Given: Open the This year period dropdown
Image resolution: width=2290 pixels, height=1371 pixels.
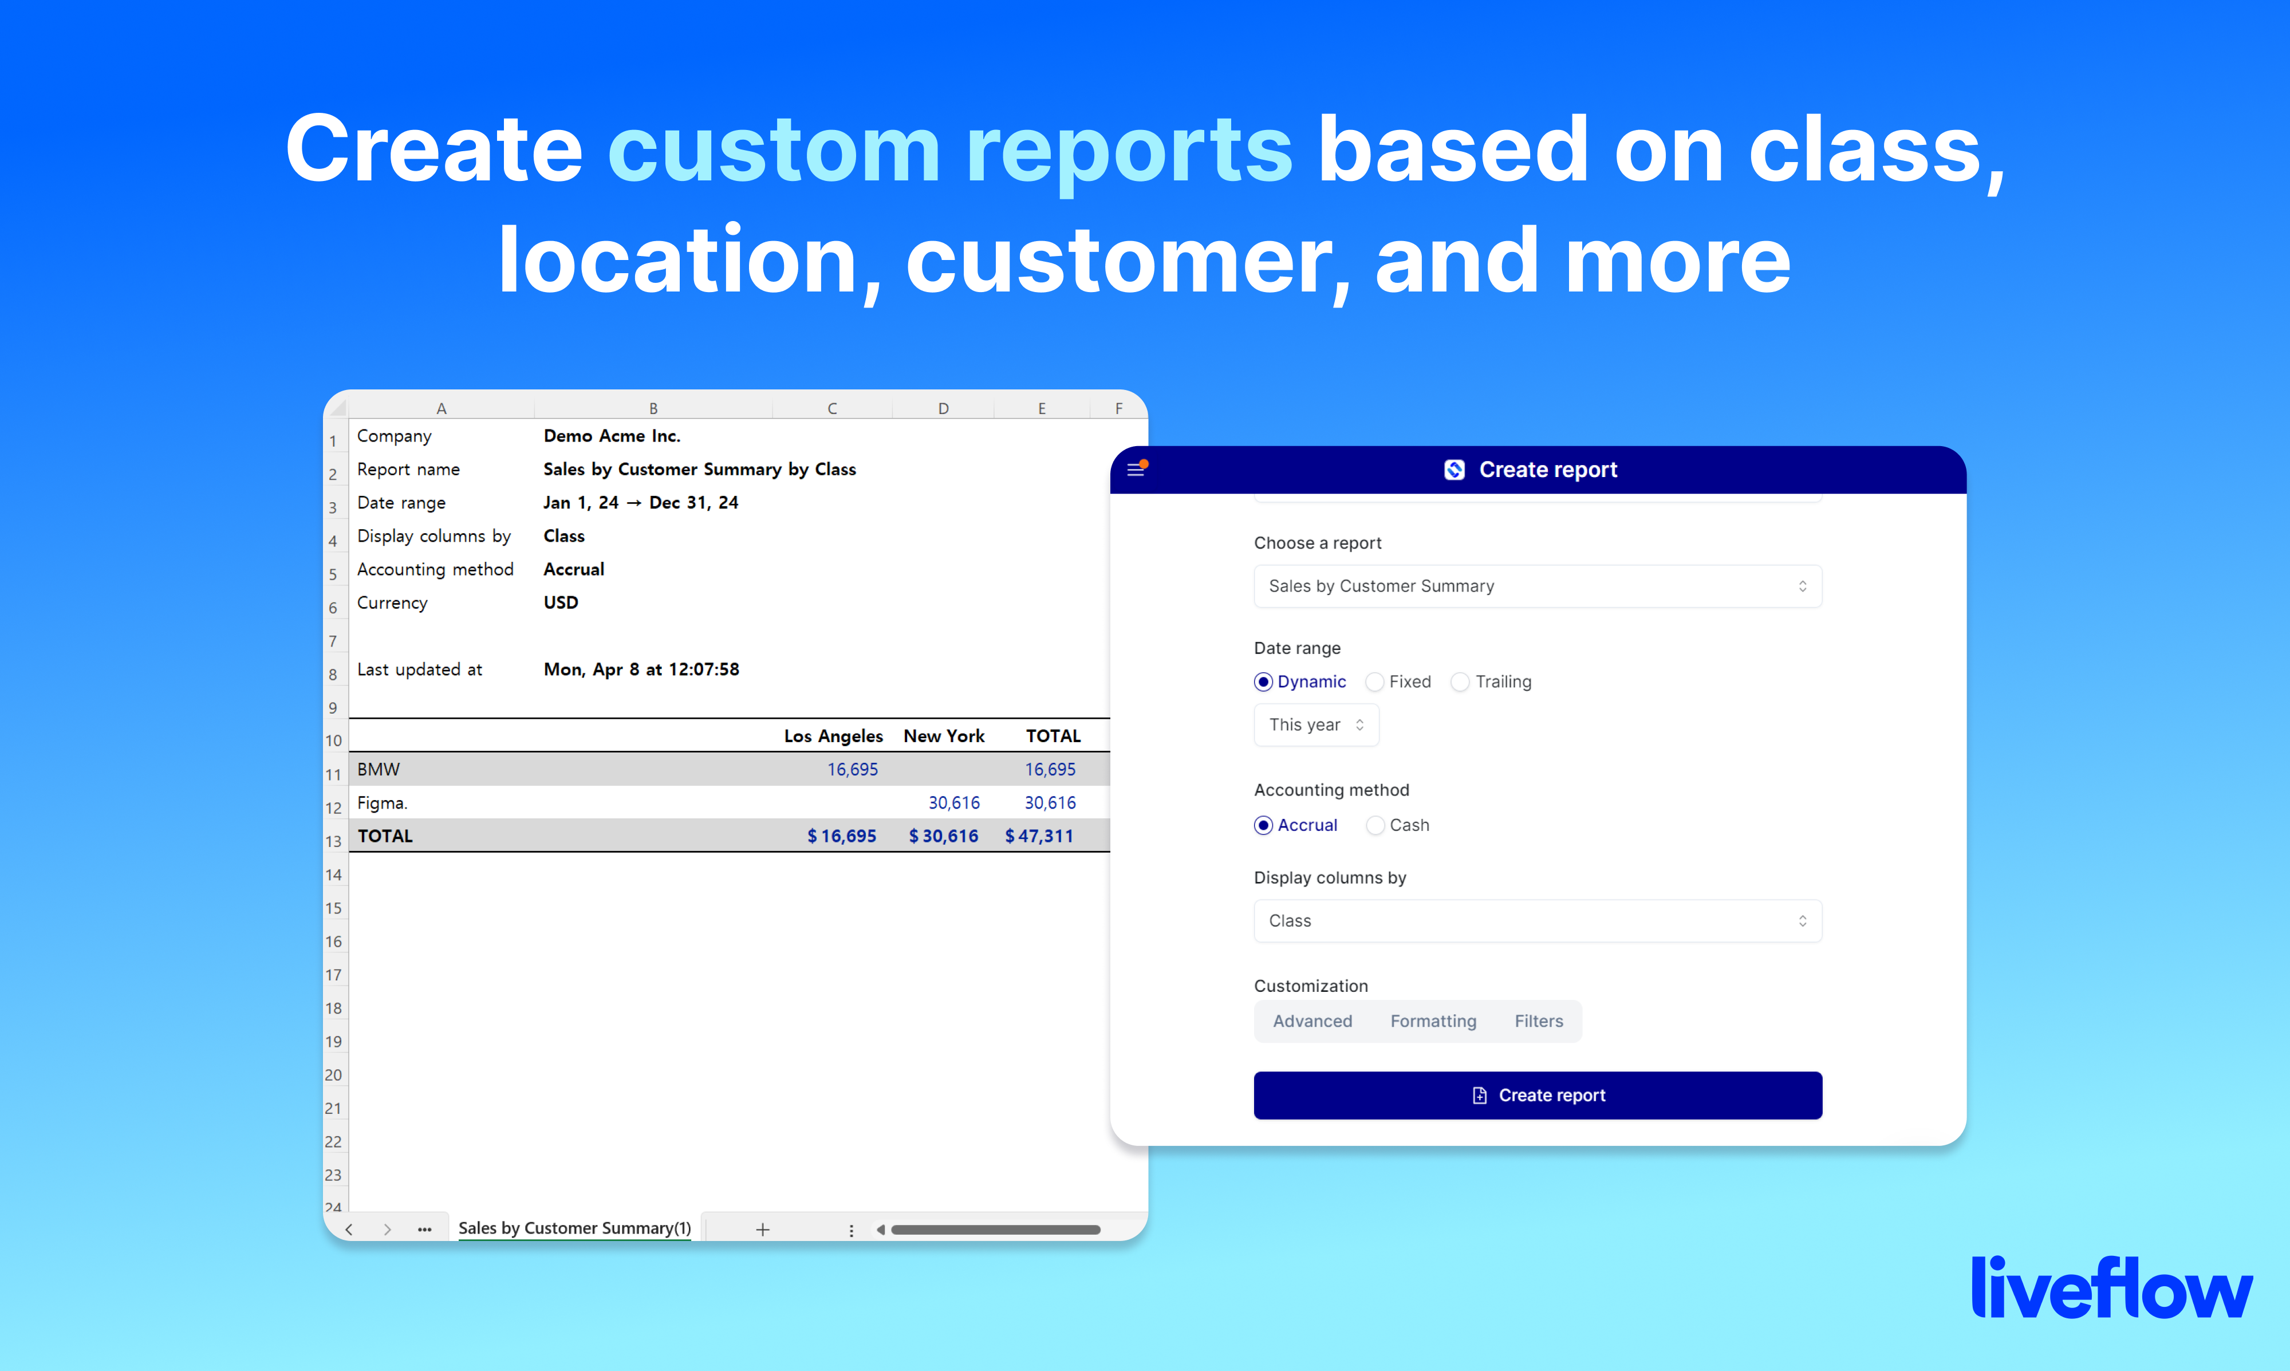Looking at the screenshot, I should click(1315, 724).
